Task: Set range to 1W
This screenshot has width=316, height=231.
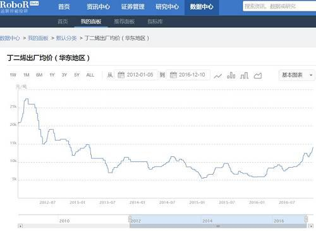Action: (x=13, y=75)
